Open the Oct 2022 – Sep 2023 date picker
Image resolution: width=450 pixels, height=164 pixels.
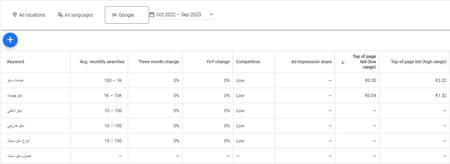pos(179,15)
